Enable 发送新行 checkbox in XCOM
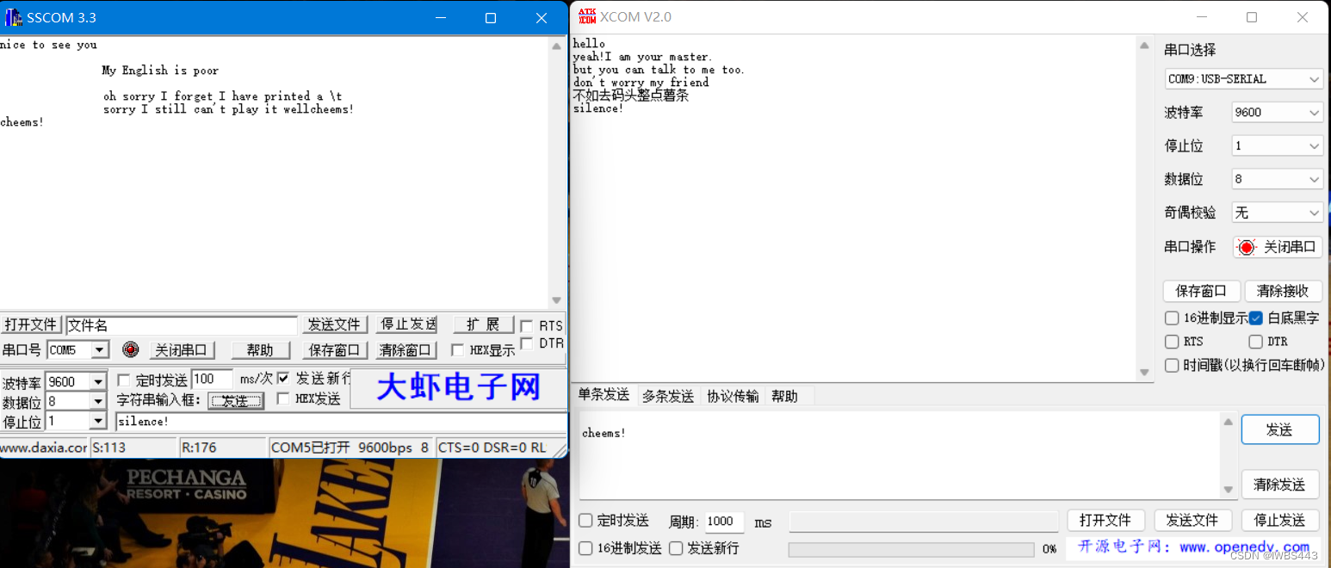Screen dimensions: 1331x568 tap(676, 548)
